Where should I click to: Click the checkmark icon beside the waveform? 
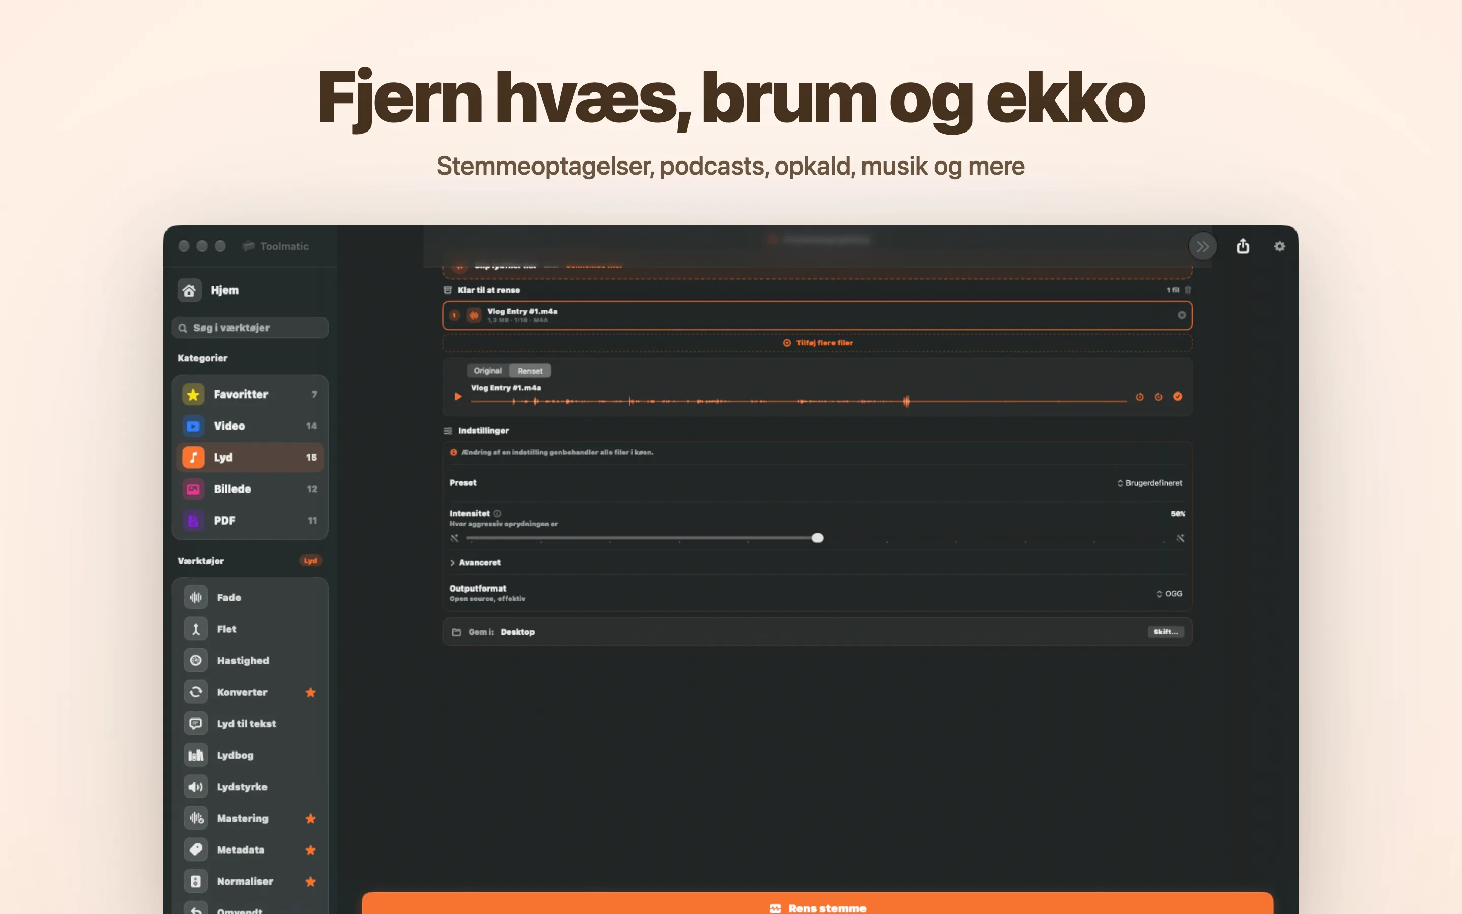pos(1177,397)
